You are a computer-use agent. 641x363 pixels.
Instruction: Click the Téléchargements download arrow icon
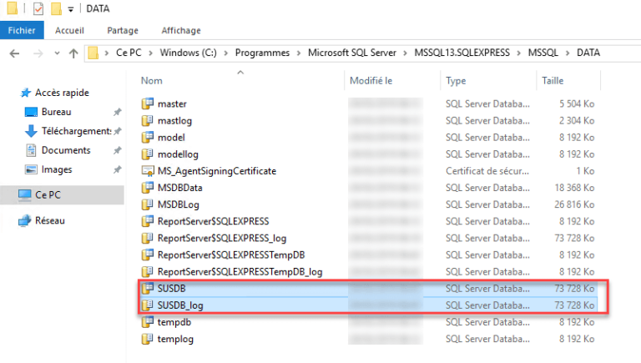click(x=31, y=131)
